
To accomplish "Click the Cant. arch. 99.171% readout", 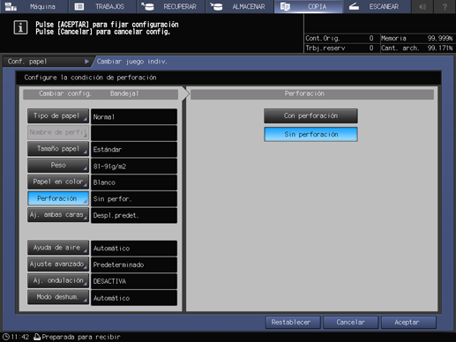I will 417,48.
